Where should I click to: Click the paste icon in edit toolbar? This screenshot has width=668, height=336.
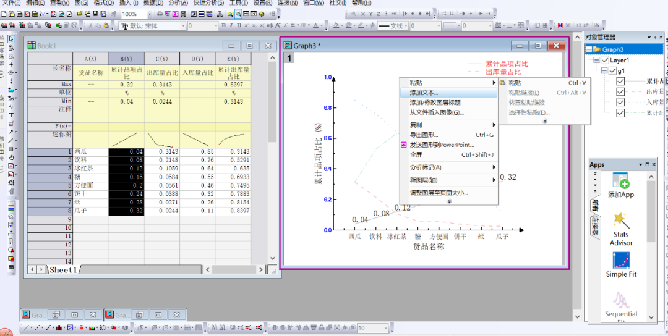tap(105, 25)
